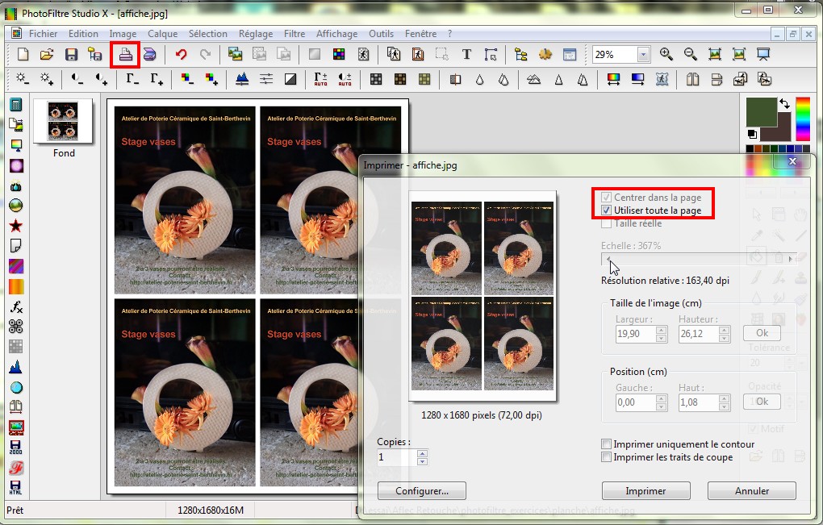The image size is (823, 525).
Task: Click the selection rectangle tool icon
Action: point(442,54)
